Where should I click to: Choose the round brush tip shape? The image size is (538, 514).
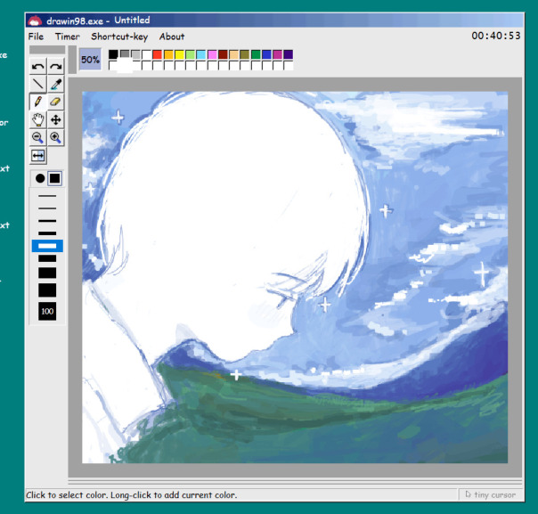(x=40, y=178)
